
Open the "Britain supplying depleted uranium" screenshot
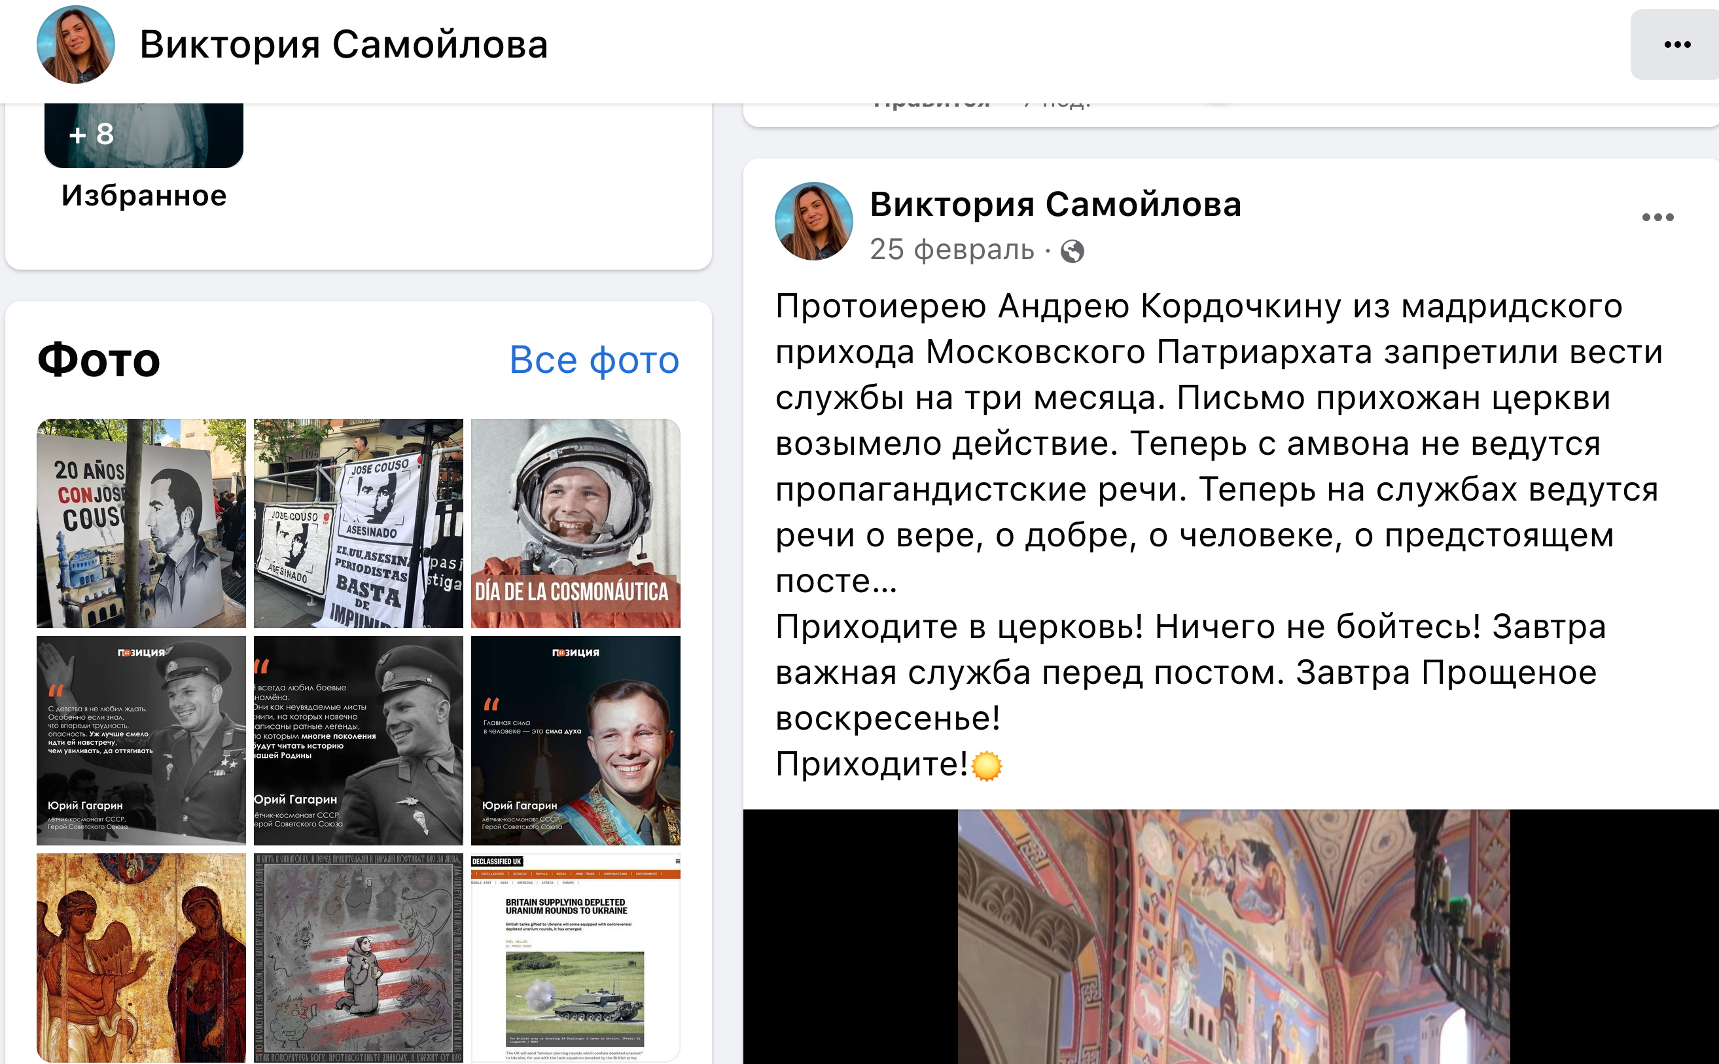click(575, 957)
